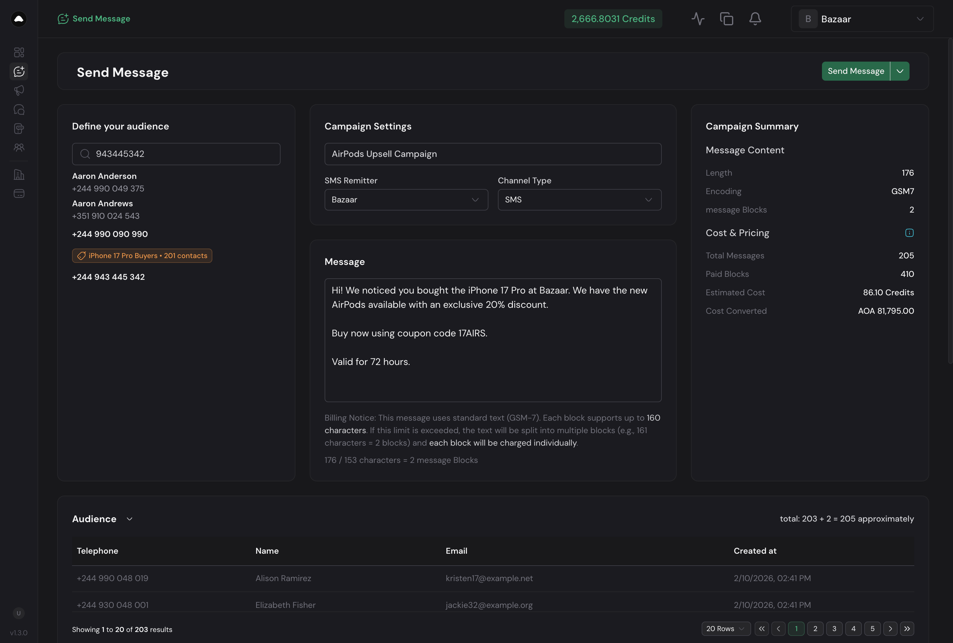Open the campaigns megaphone icon
The height and width of the screenshot is (643, 953).
pos(19,90)
